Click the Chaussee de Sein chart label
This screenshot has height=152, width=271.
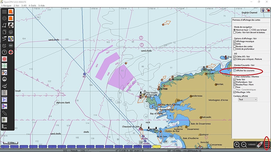[131, 126]
